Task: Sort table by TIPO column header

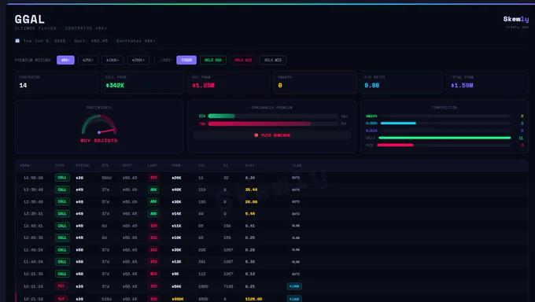Action: point(60,165)
